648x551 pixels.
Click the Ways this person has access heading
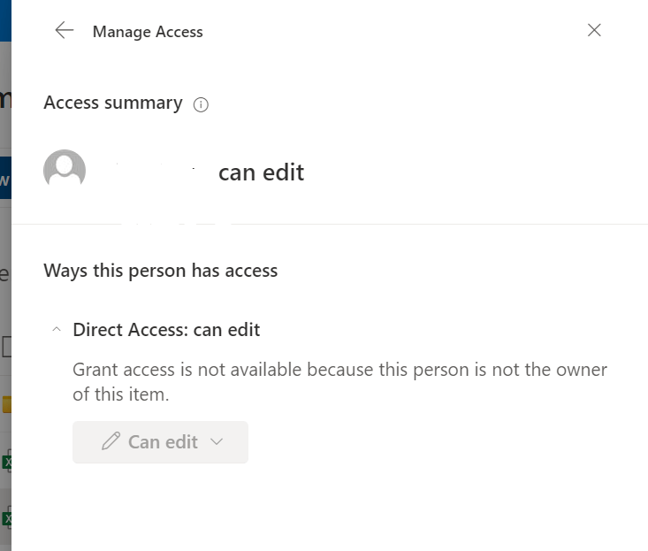tap(160, 271)
